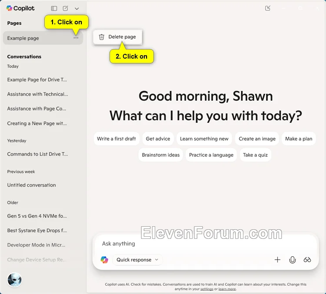Click the alien profile avatar

tap(14, 280)
